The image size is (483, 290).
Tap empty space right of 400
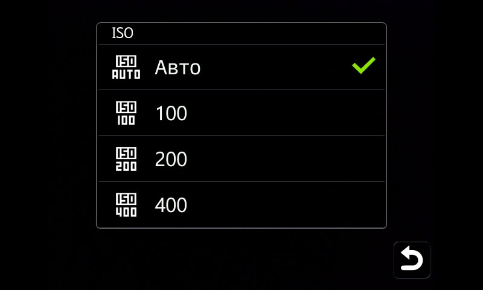[x=284, y=205]
